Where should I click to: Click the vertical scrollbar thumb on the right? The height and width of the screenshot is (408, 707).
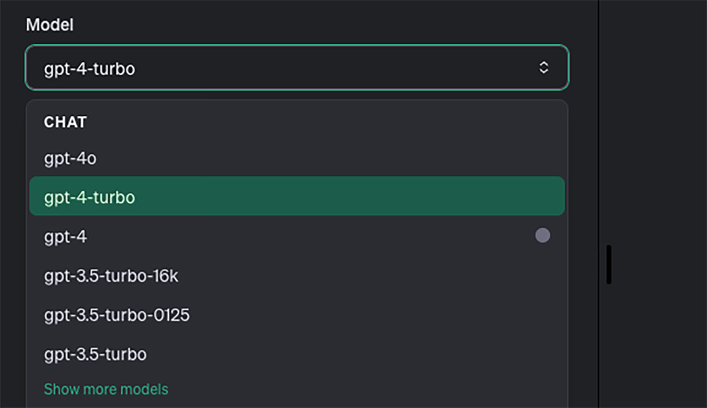609,264
